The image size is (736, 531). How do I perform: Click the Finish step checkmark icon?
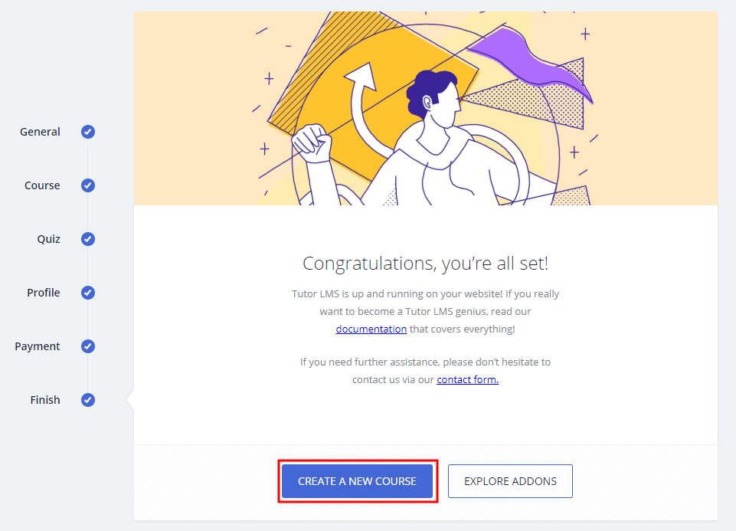coord(88,400)
